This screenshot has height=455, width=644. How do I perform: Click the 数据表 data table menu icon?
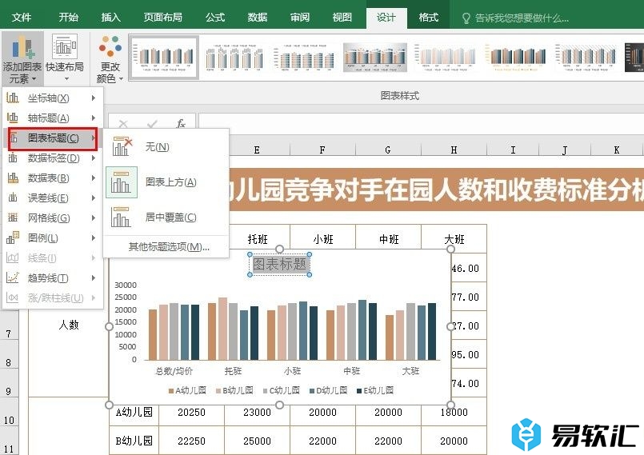[13, 178]
